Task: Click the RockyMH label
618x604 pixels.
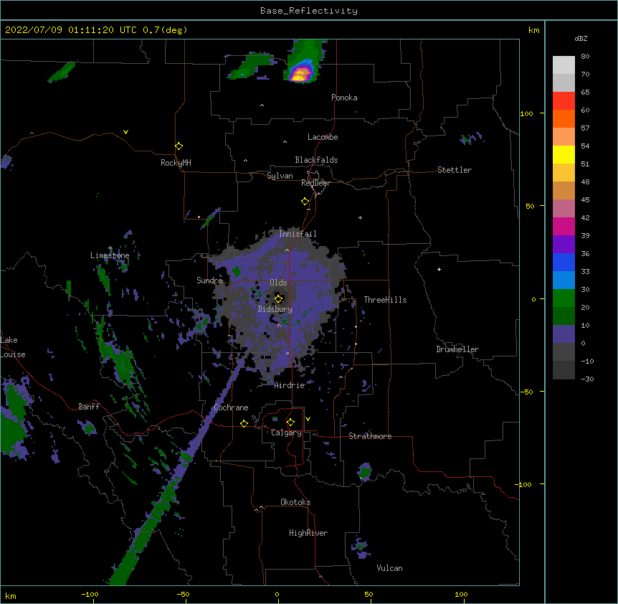Action: click(x=176, y=163)
